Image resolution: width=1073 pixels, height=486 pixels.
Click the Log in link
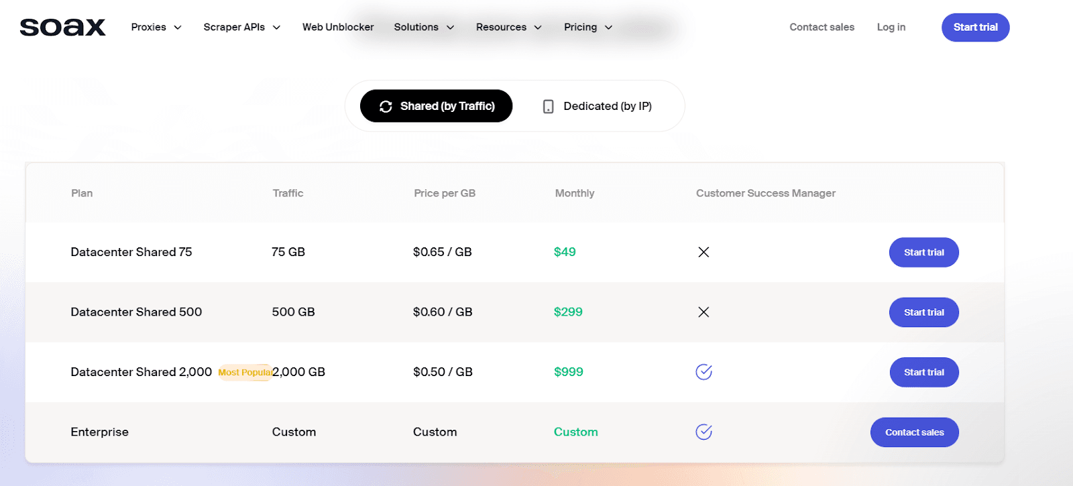click(891, 27)
